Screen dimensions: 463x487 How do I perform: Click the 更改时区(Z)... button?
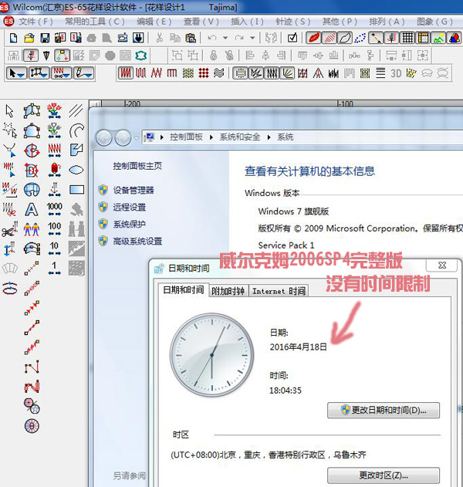(384, 475)
